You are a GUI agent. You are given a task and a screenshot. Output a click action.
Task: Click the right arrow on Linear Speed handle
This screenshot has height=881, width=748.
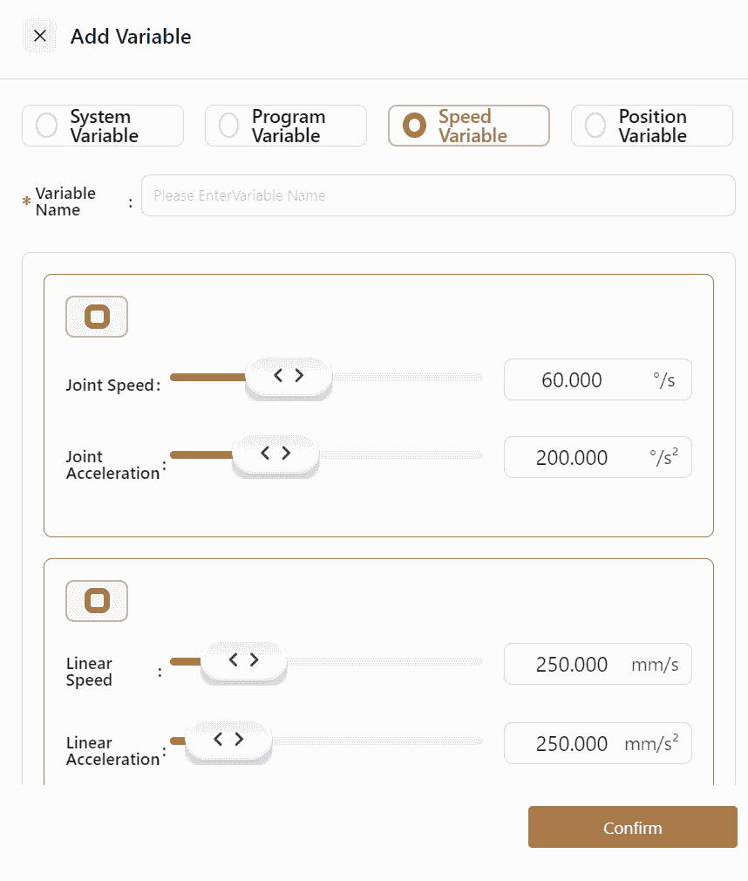(x=254, y=660)
